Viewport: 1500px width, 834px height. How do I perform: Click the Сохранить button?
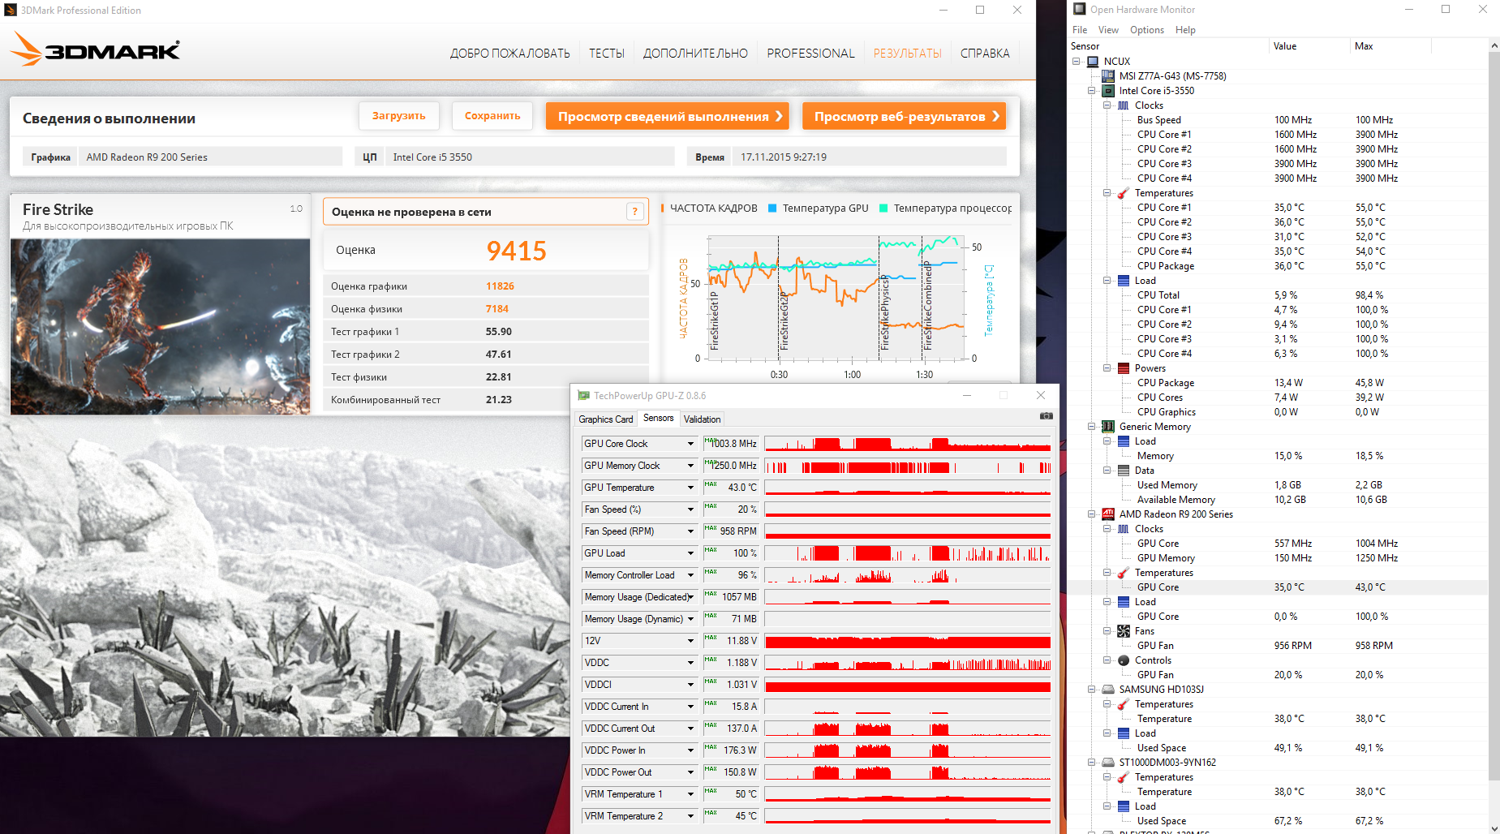click(x=492, y=116)
